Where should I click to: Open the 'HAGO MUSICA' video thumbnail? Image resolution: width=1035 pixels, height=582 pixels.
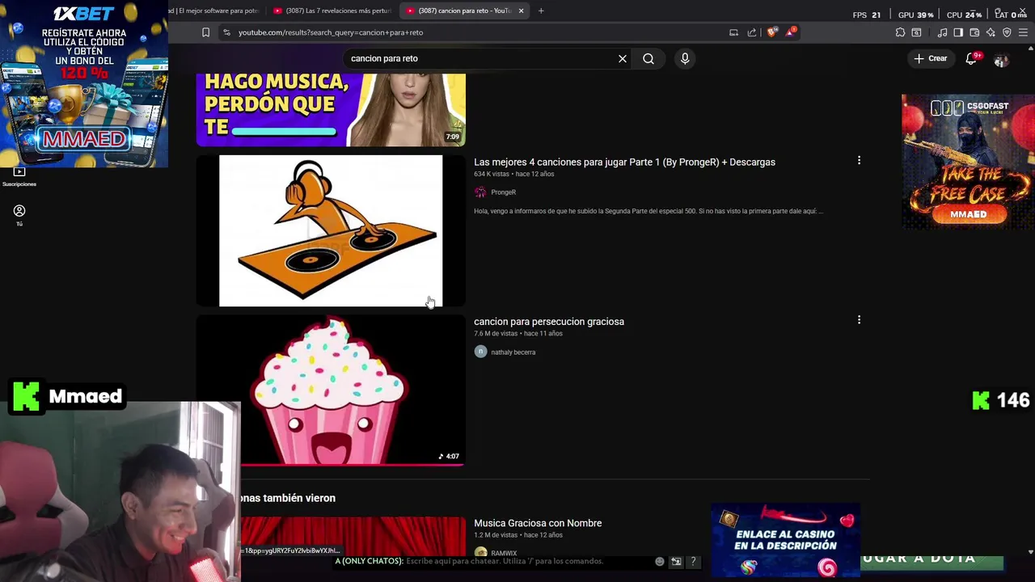click(x=331, y=110)
